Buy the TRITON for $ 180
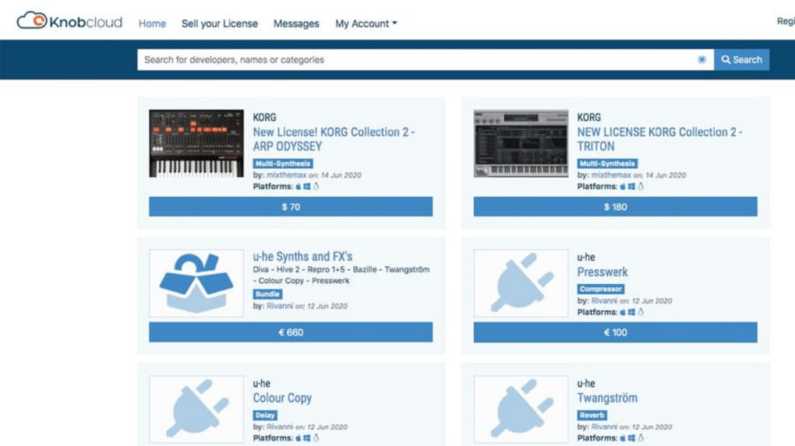Viewport: 795px width, 446px height. coord(615,206)
